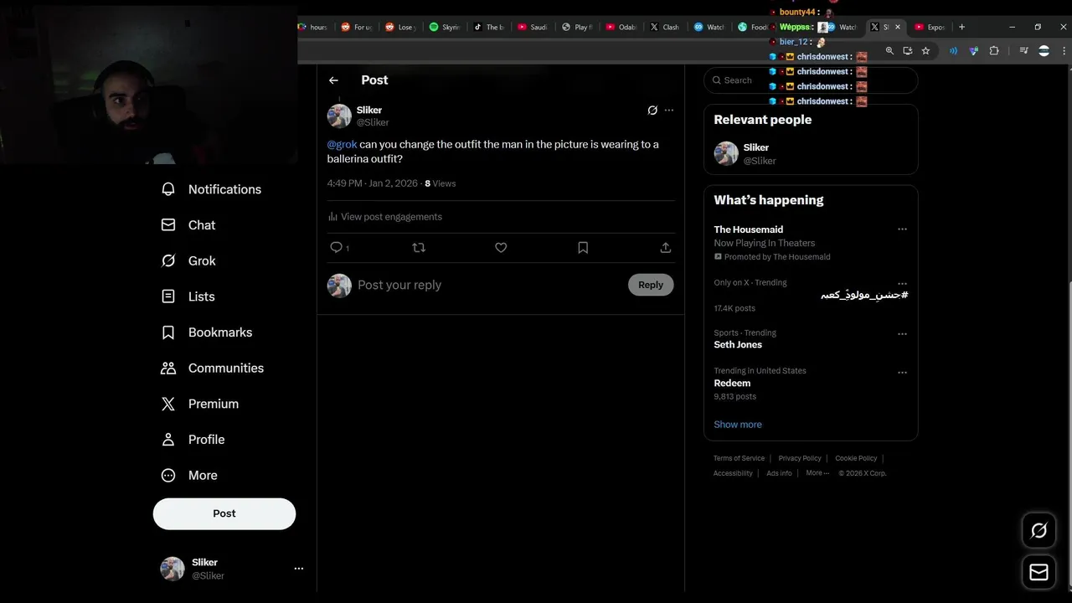
Task: Switch to the Saudi YouTube tab
Action: [x=533, y=27]
